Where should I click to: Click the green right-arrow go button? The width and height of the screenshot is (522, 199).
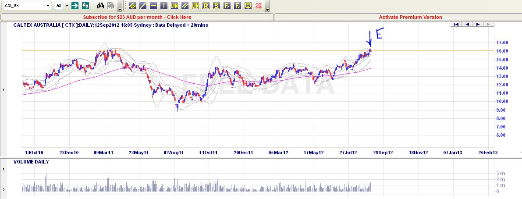coord(75,6)
